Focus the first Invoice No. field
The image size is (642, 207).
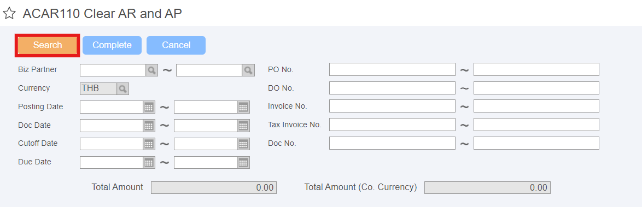(392, 107)
